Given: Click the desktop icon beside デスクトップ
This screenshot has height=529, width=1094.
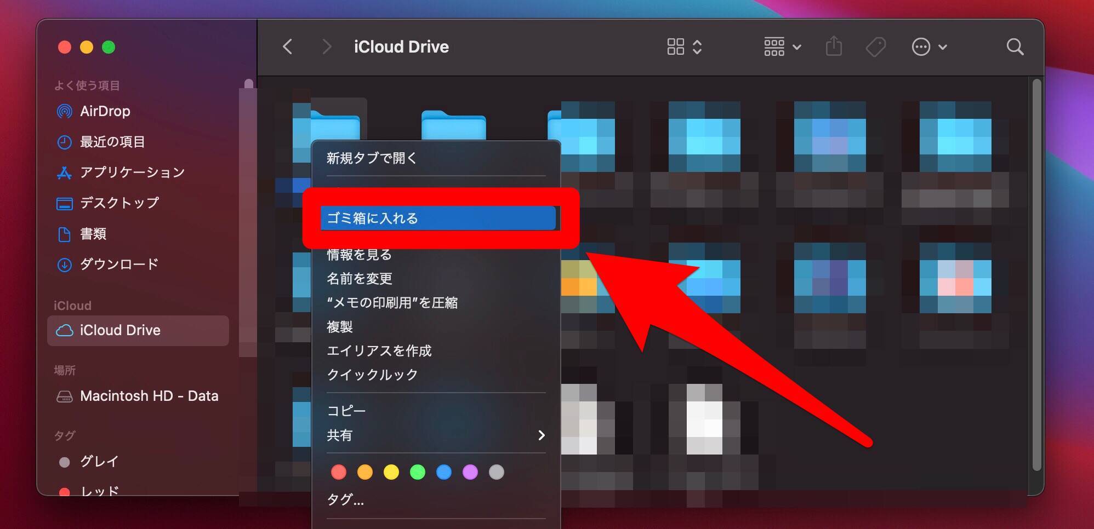Looking at the screenshot, I should coord(65,204).
